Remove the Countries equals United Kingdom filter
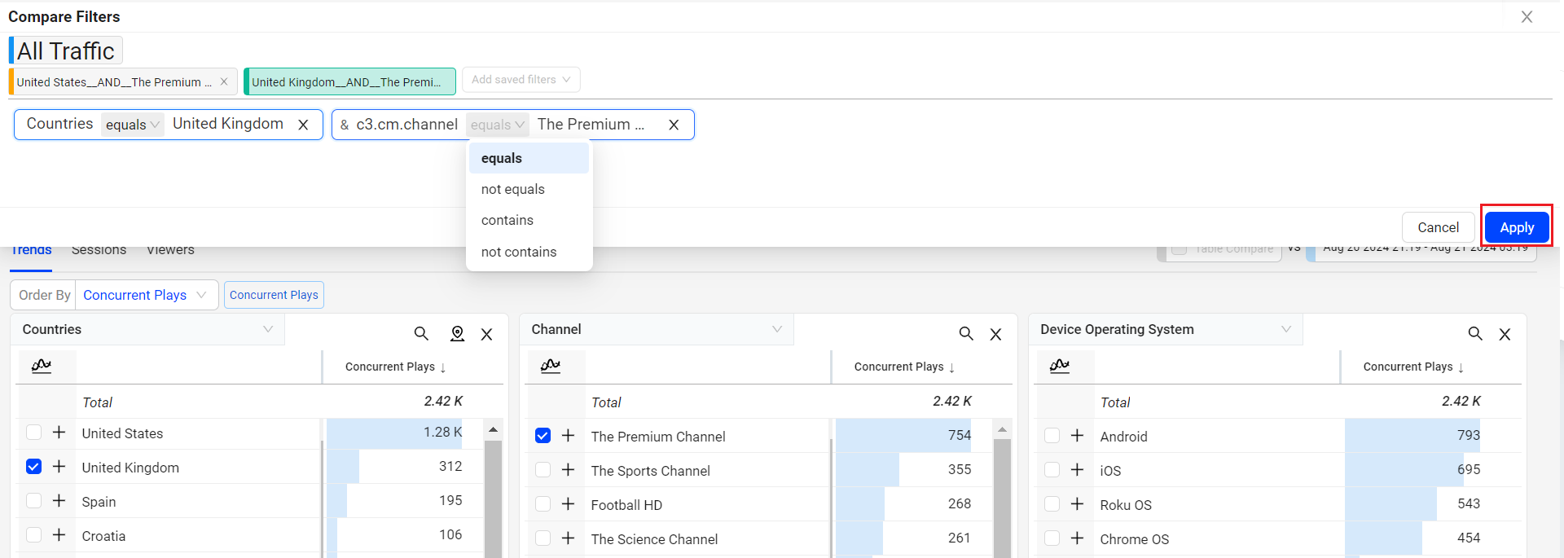Image resolution: width=1564 pixels, height=558 pixels. tap(303, 125)
